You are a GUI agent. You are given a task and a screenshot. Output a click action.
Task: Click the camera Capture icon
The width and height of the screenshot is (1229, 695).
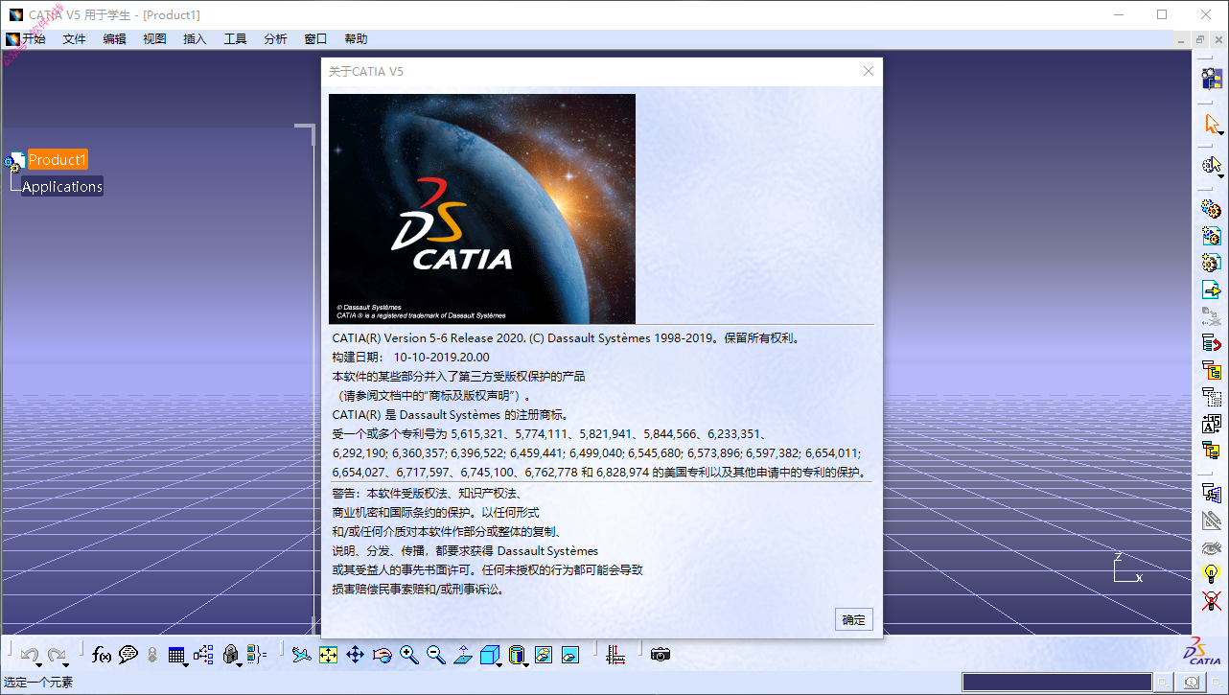(x=661, y=655)
